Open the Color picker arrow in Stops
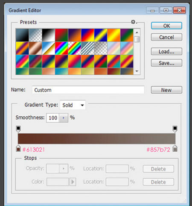192x206 pixels. point(73,182)
